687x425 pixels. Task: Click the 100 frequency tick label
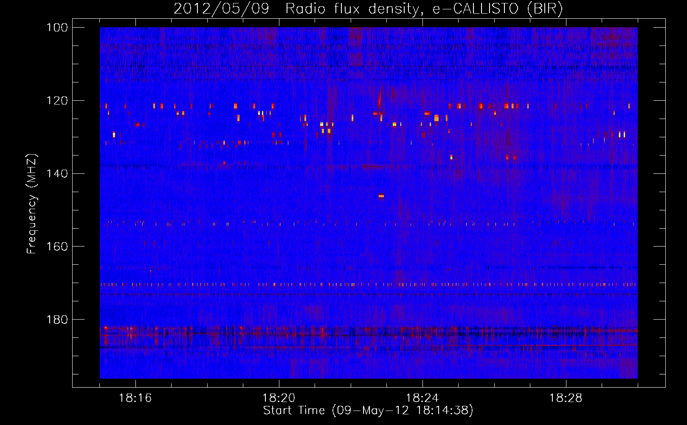tap(57, 28)
